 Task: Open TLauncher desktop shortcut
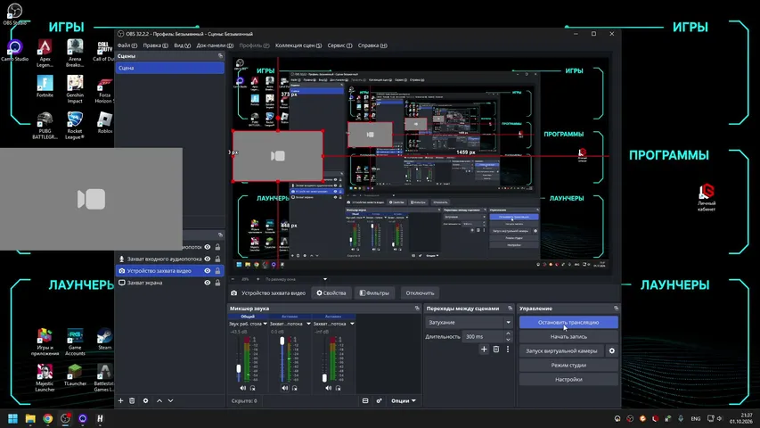point(75,375)
